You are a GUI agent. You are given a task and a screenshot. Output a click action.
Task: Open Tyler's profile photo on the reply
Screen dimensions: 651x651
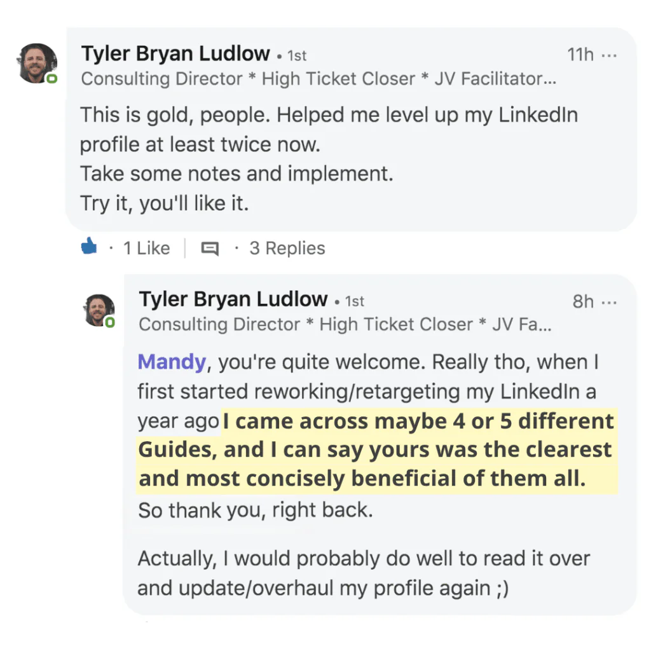tap(99, 310)
